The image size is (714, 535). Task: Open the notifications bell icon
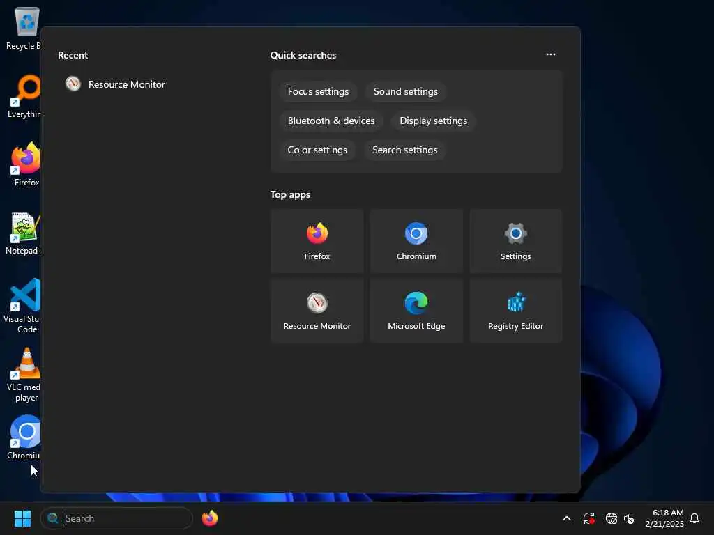click(x=694, y=518)
